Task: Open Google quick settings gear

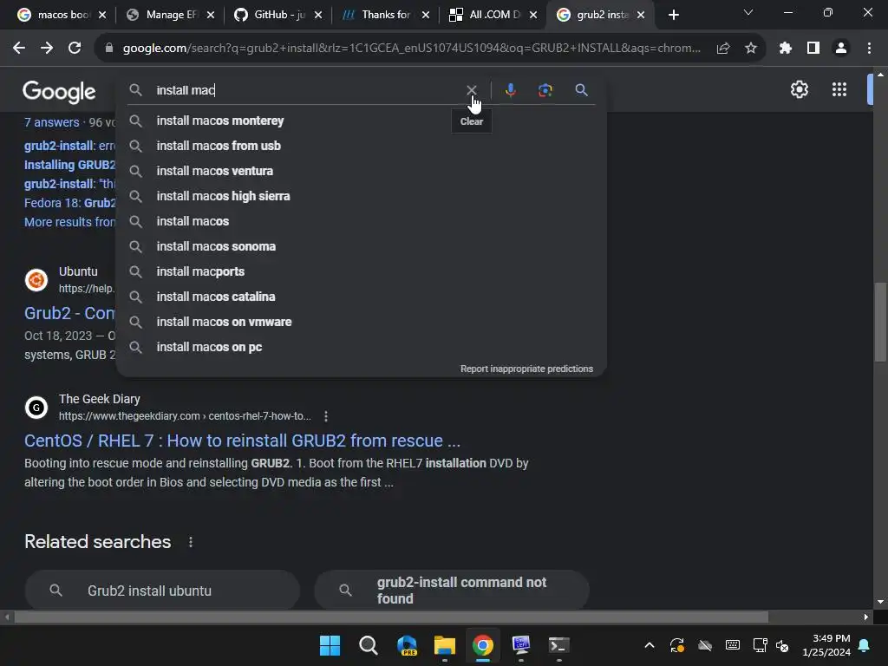Action: [x=799, y=89]
